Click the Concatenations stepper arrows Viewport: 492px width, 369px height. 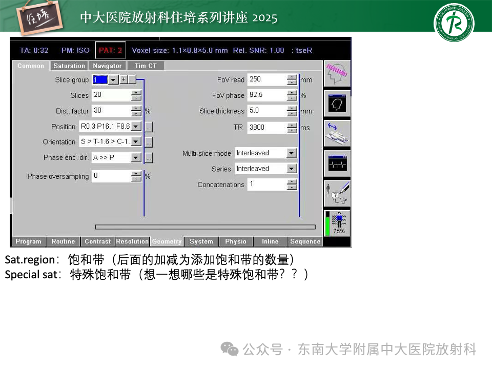(292, 184)
